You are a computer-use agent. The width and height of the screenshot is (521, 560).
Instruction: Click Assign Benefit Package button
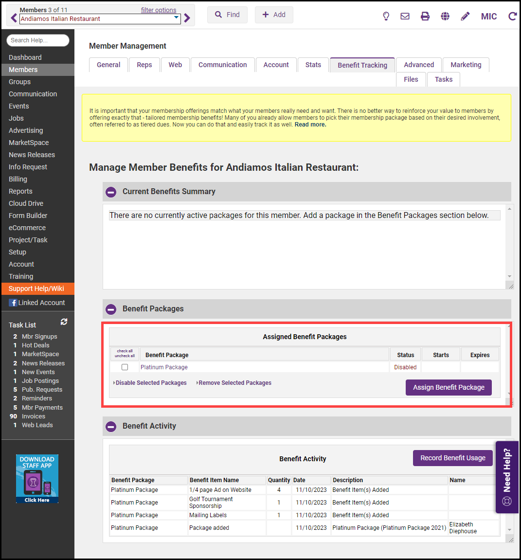449,387
